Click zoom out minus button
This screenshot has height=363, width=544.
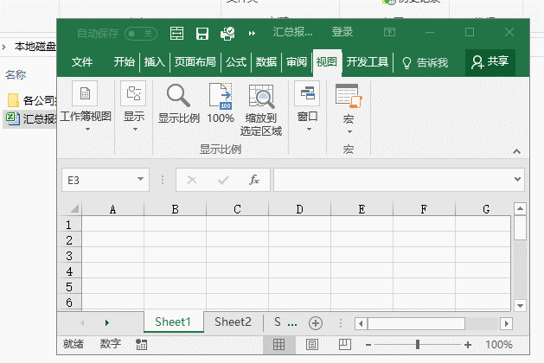click(368, 345)
